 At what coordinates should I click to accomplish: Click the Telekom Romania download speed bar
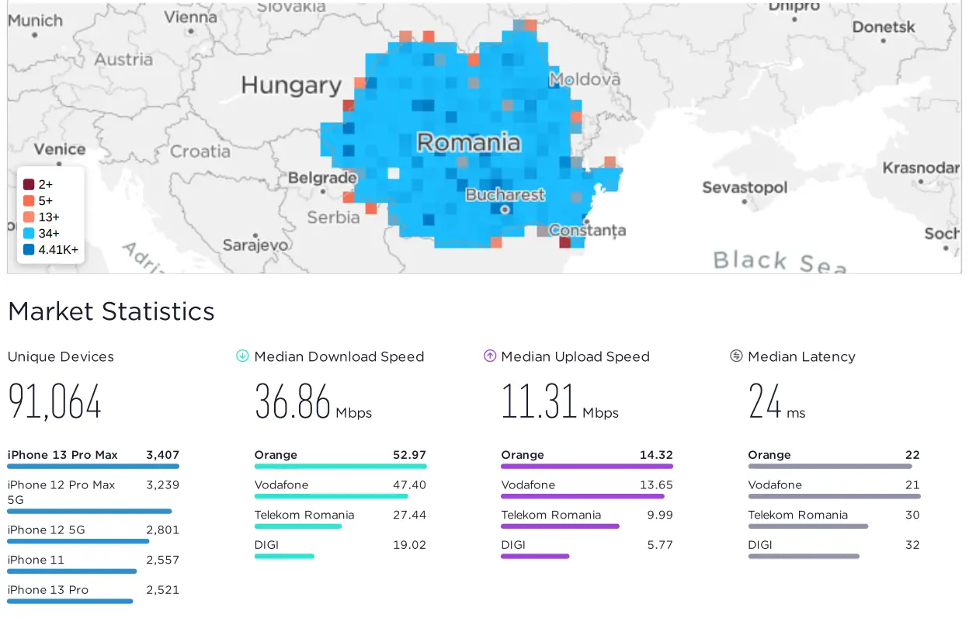tap(298, 526)
